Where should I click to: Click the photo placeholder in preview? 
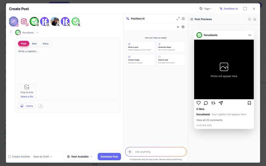pyautogui.click(x=224, y=69)
